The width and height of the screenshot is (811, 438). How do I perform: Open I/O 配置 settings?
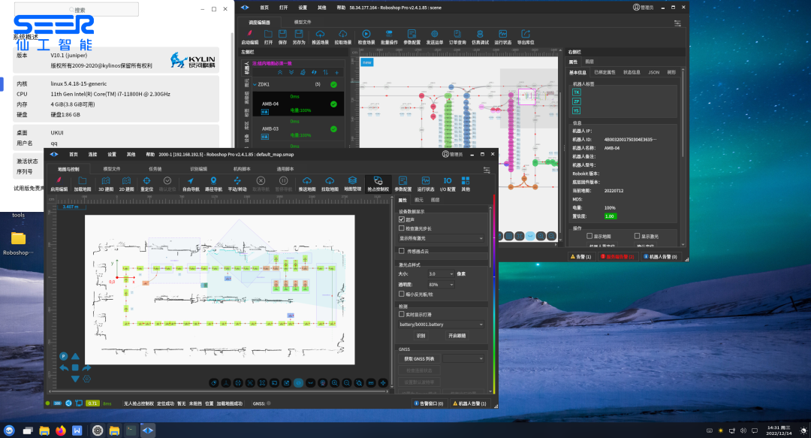point(448,184)
